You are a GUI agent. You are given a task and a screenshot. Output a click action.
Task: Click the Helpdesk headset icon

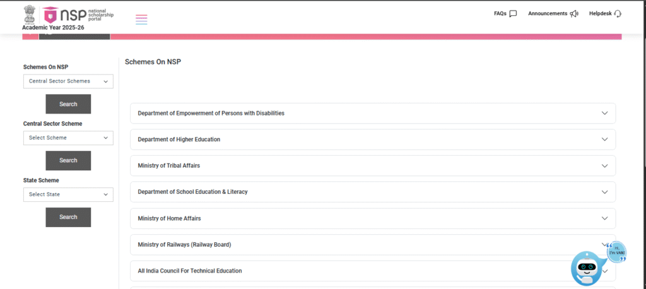click(x=617, y=14)
